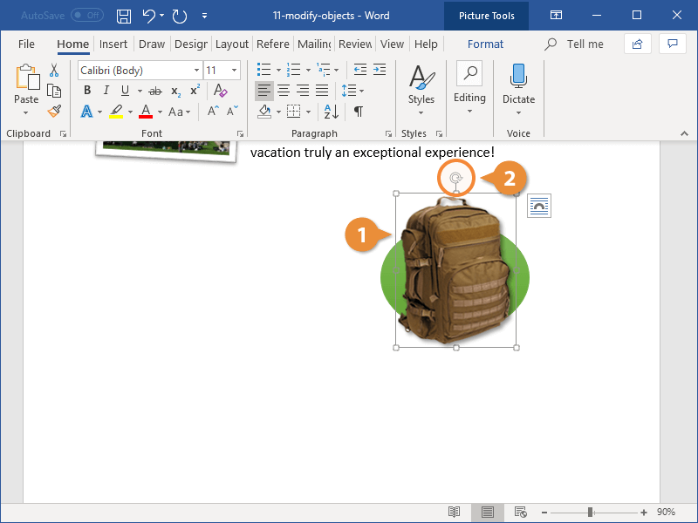Toggle Bold formatting
Image resolution: width=698 pixels, height=523 pixels.
click(87, 91)
